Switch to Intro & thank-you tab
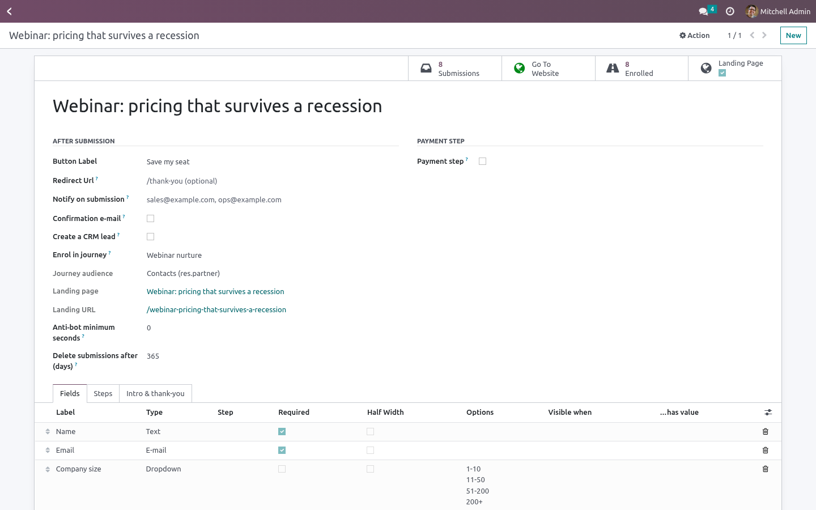This screenshot has height=510, width=816. (155, 394)
